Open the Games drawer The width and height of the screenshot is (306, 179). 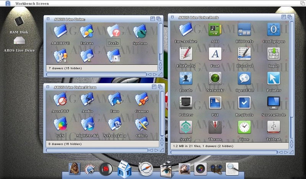142,99
